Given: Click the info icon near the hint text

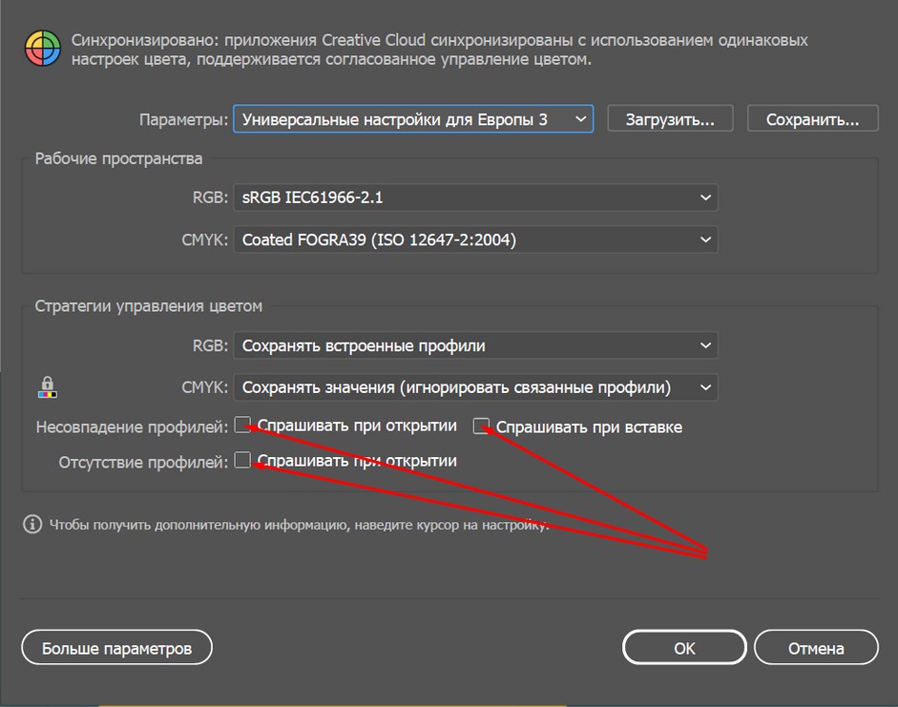Looking at the screenshot, I should pyautogui.click(x=32, y=524).
